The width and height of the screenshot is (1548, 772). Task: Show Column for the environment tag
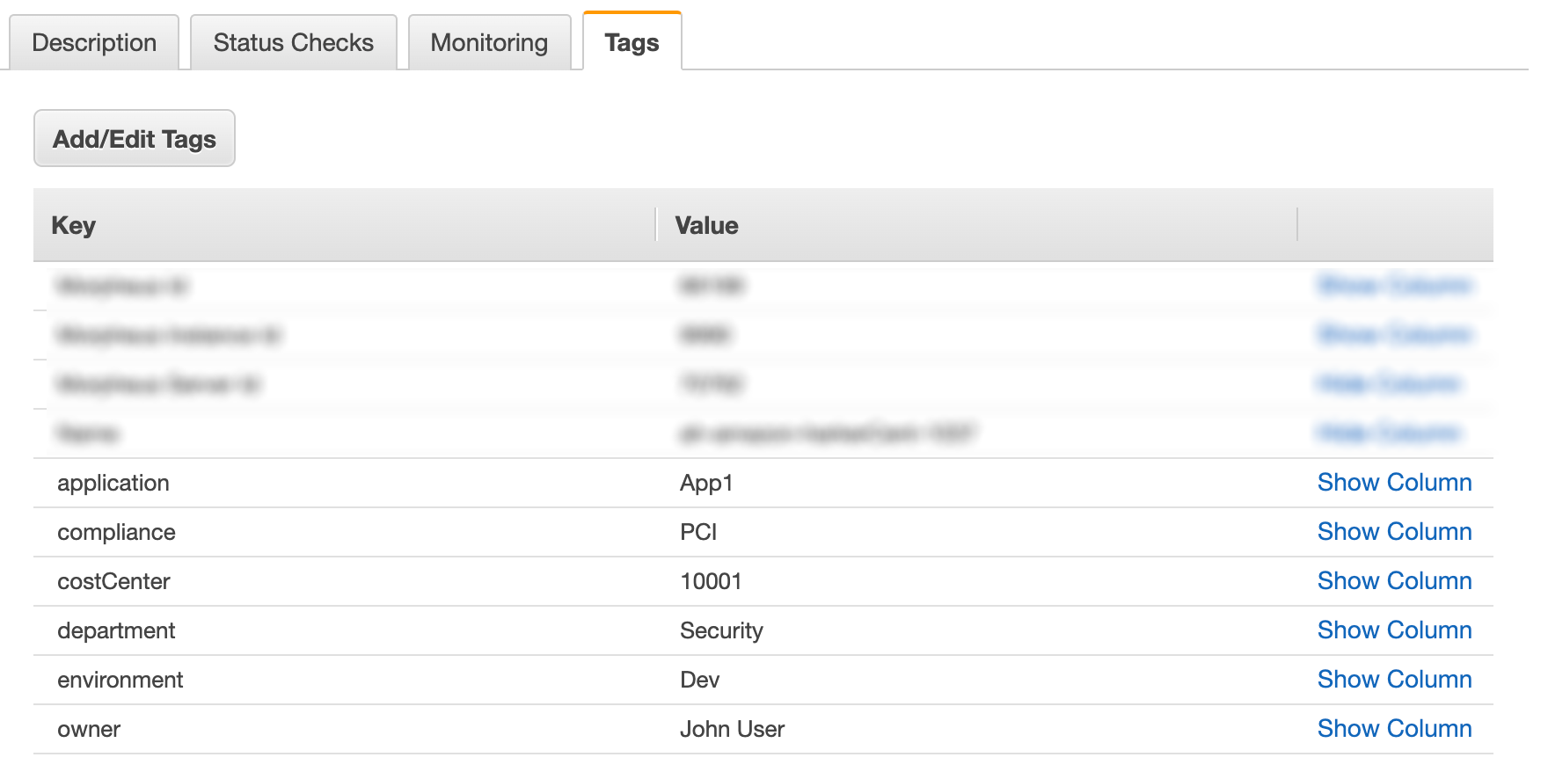[1394, 680]
